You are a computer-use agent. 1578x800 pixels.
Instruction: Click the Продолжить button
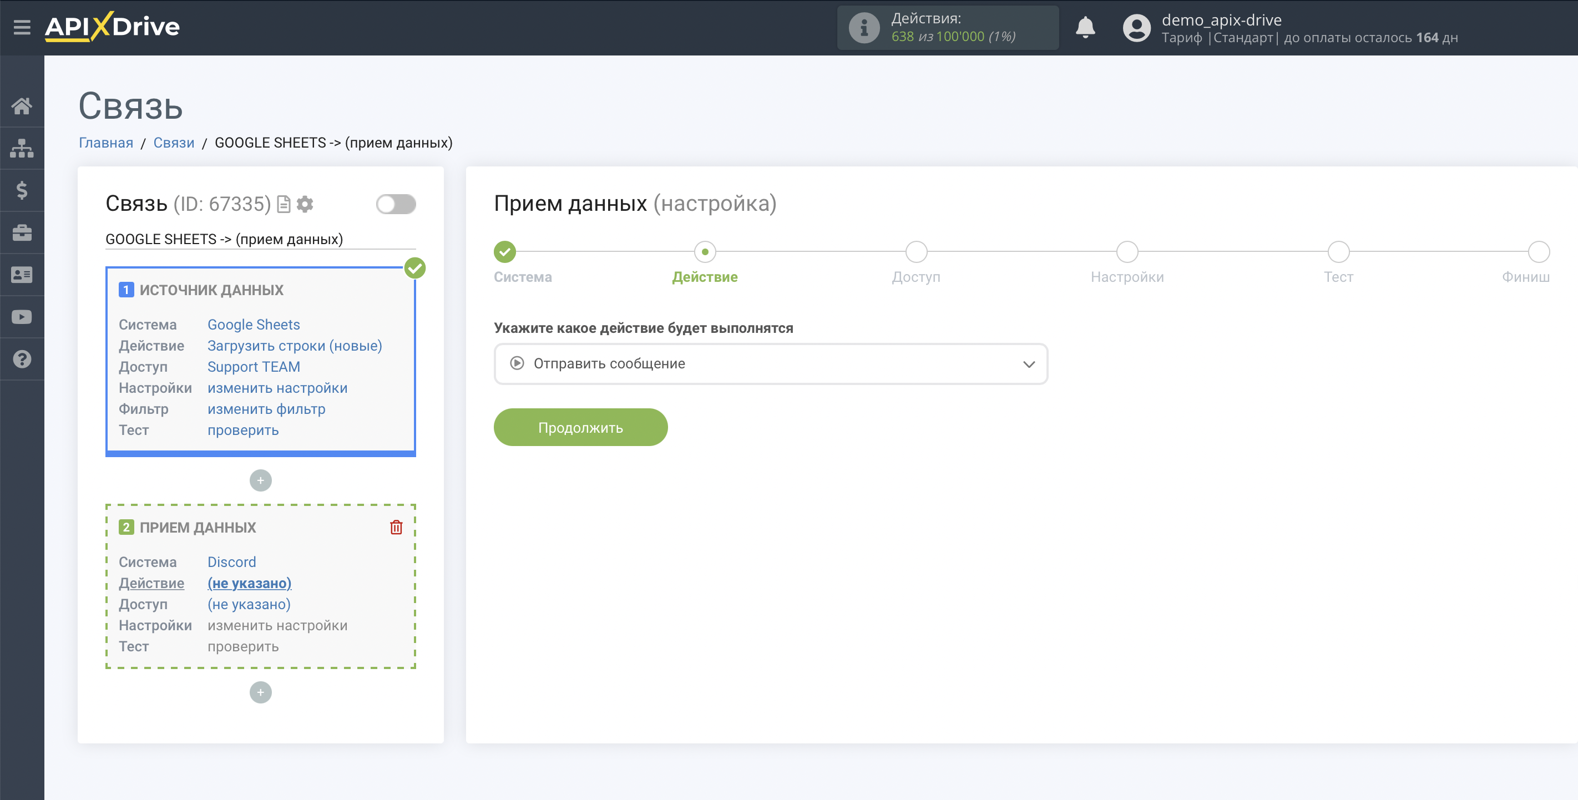click(x=580, y=428)
